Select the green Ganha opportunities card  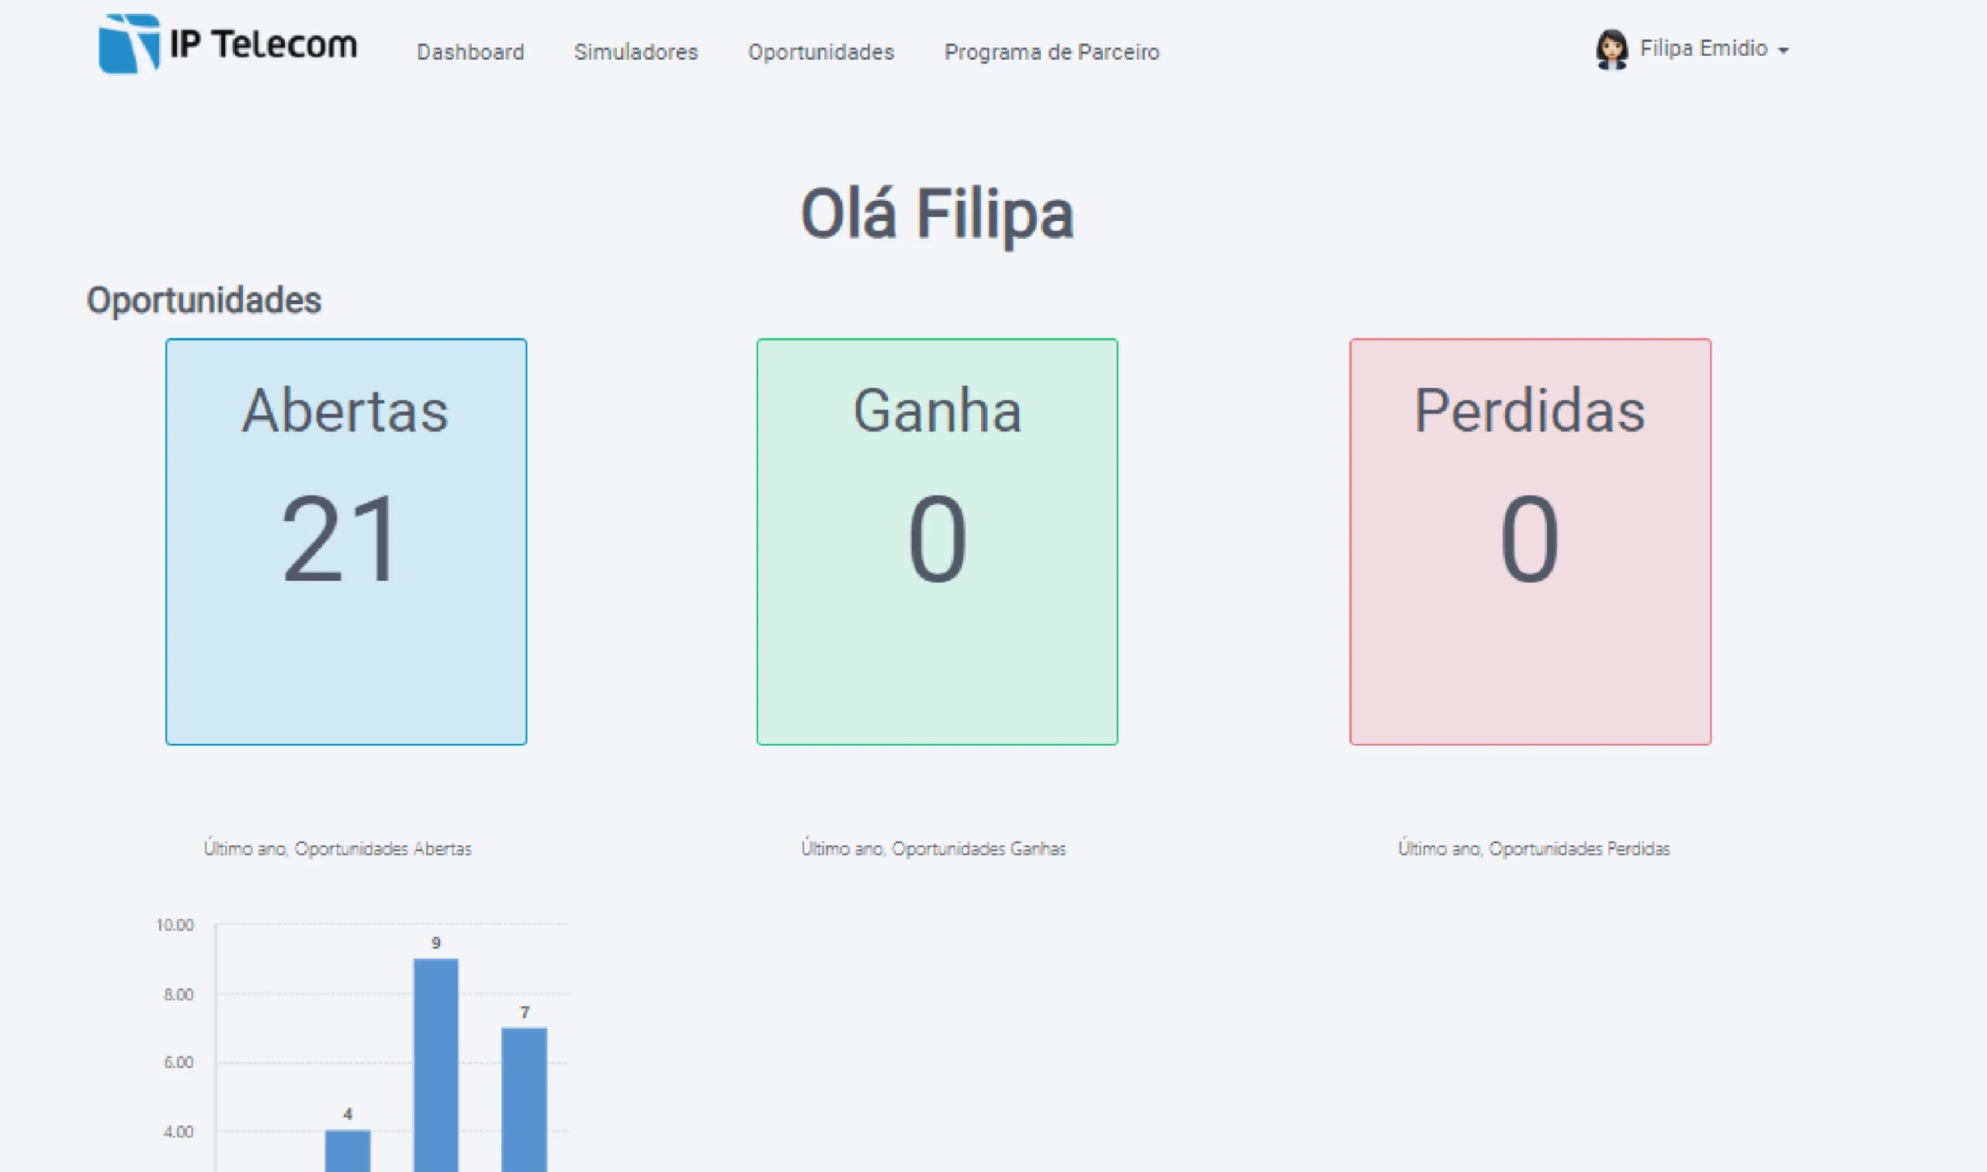click(x=937, y=541)
